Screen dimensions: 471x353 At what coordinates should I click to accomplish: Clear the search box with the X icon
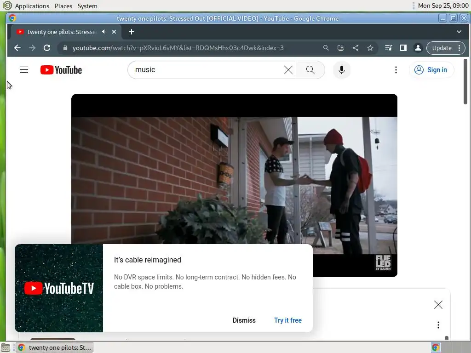(x=288, y=70)
